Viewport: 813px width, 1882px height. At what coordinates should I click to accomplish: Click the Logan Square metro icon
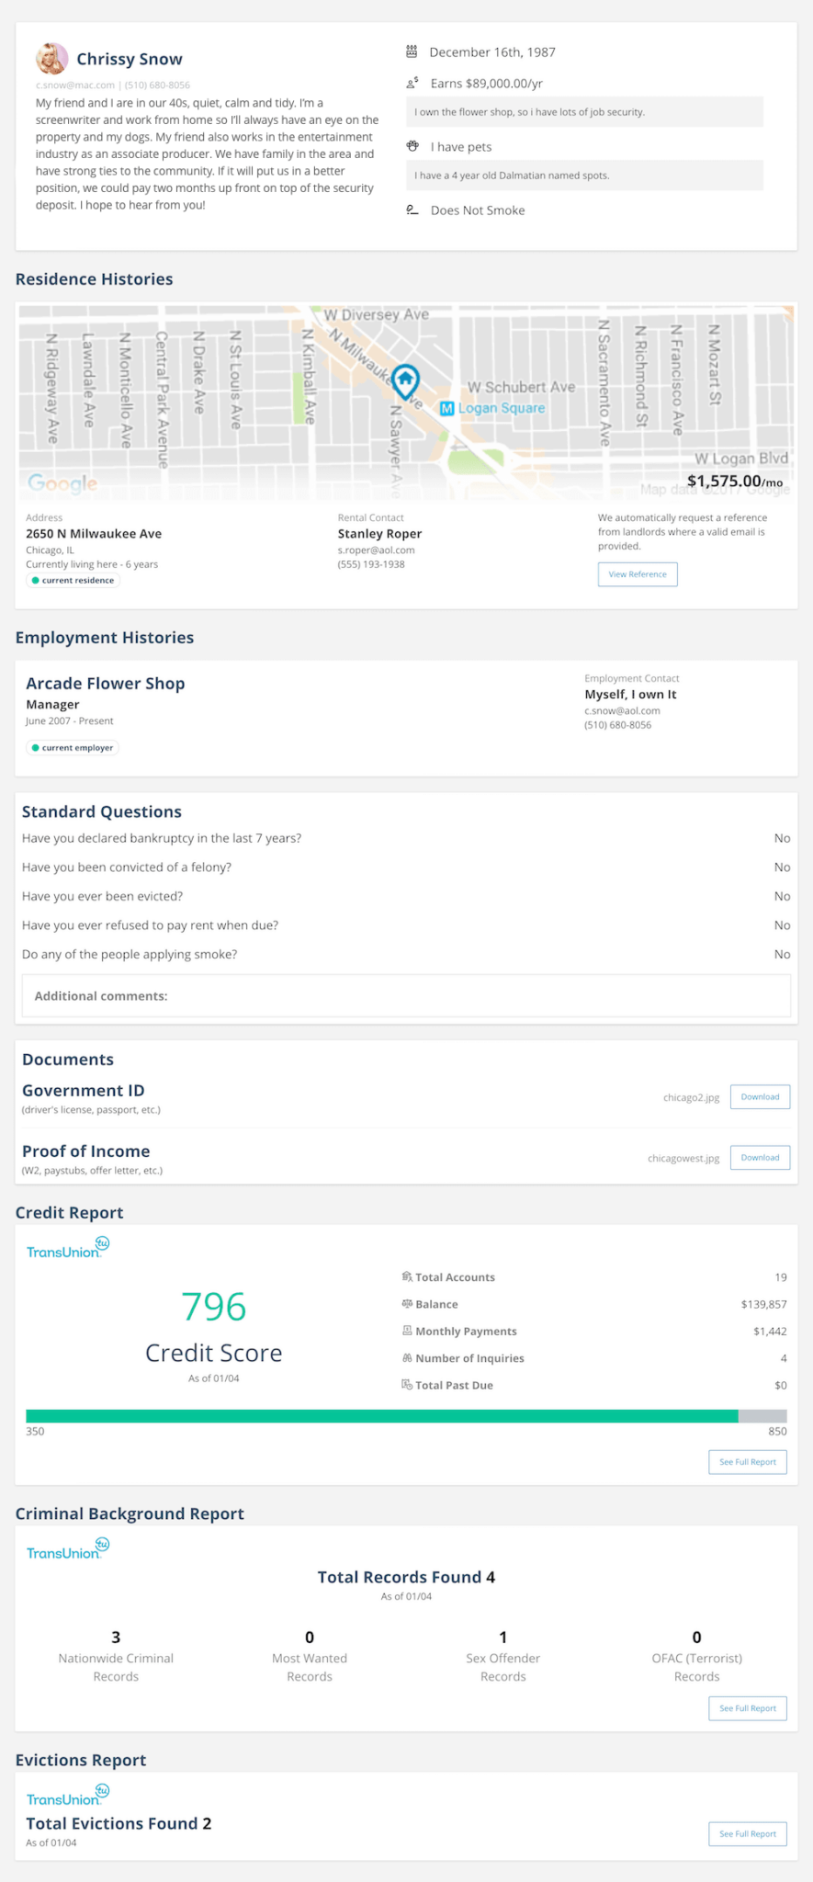[x=447, y=408]
